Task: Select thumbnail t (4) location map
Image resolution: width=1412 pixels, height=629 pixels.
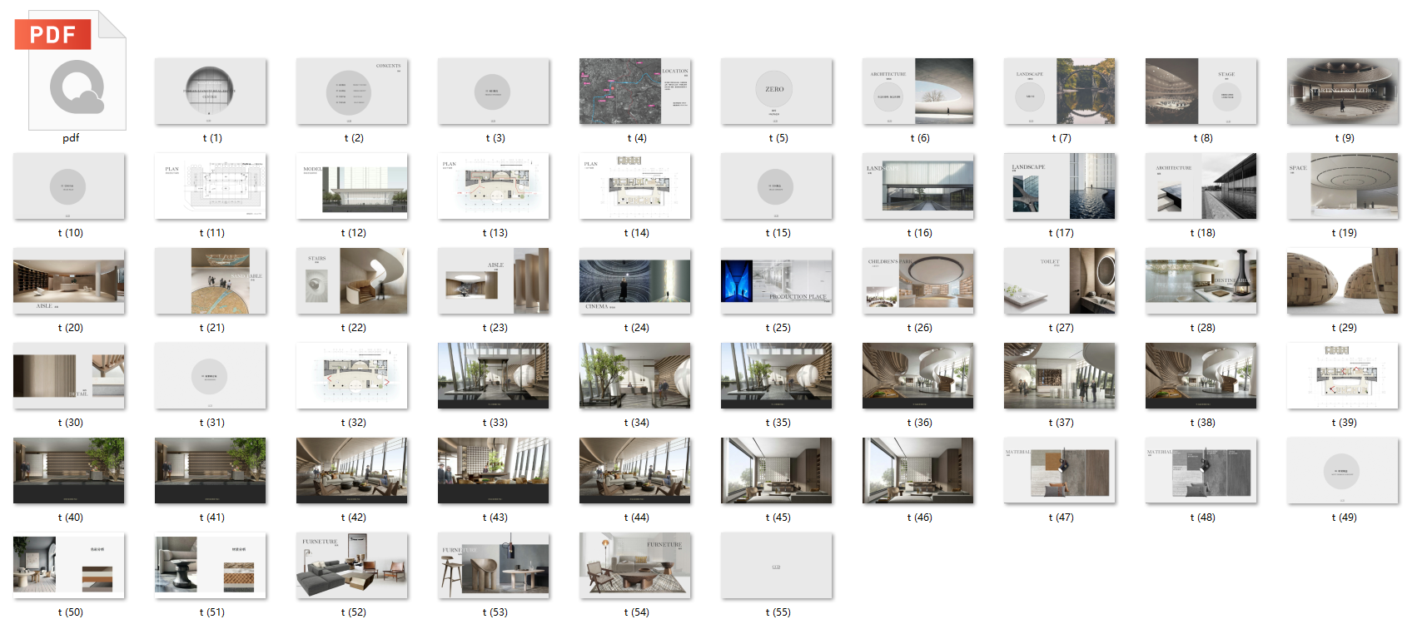Action: (635, 92)
